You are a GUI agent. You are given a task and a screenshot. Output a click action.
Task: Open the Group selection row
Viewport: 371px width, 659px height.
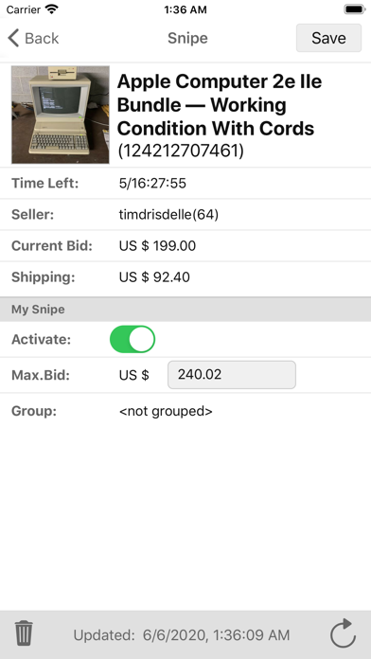pos(185,411)
